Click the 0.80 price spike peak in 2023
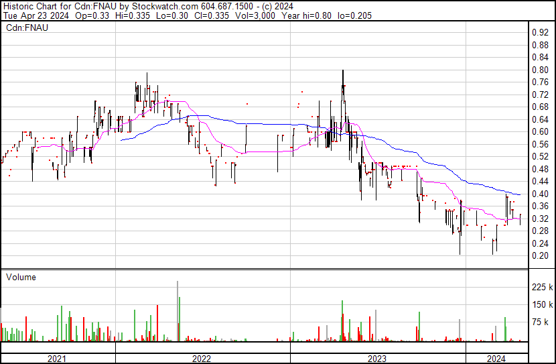This screenshot has width=556, height=364. (x=342, y=70)
